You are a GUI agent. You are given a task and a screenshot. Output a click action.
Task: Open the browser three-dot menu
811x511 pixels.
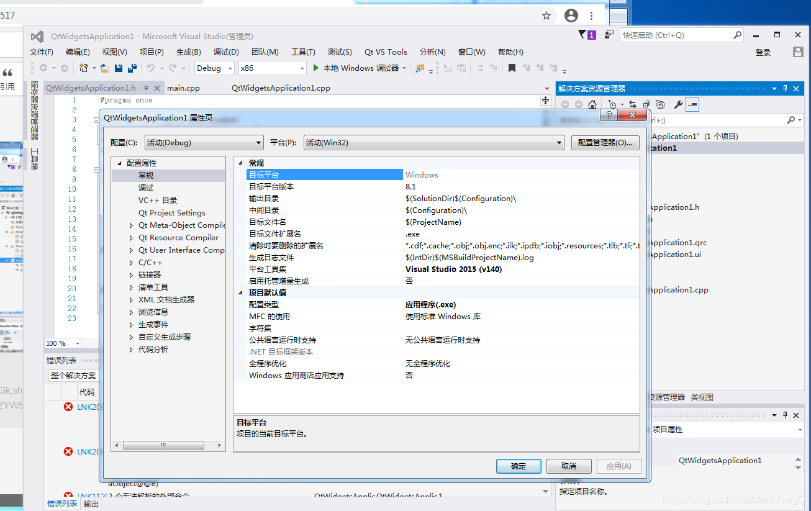coord(591,16)
